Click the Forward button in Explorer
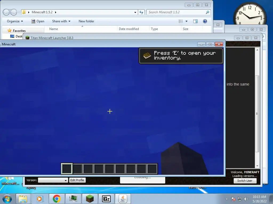The height and width of the screenshot is (204, 273). 14,12
